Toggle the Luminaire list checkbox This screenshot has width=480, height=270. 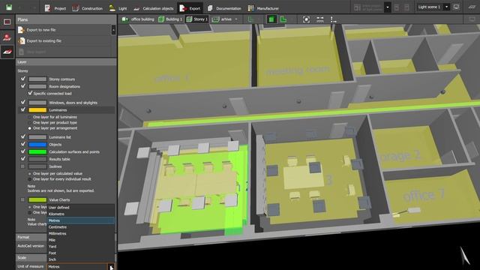click(22, 136)
